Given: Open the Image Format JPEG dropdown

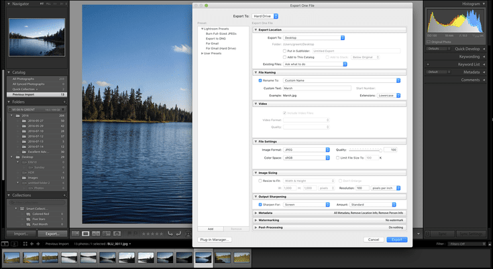Looking at the screenshot, I should 307,149.
